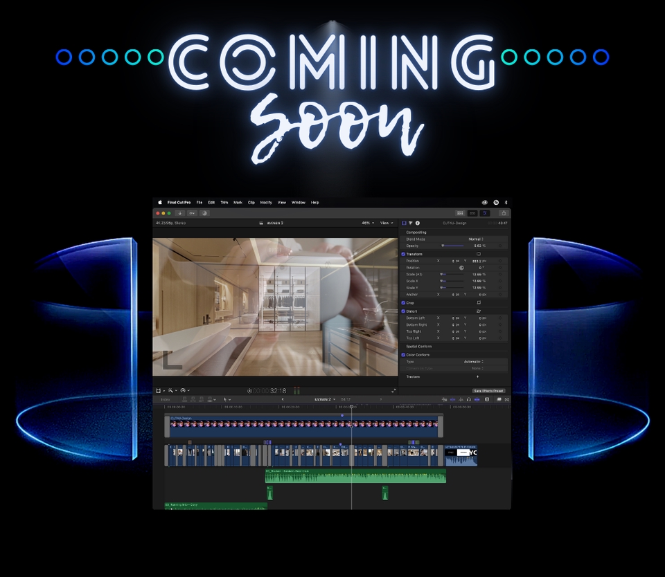The image size is (665, 577).
Task: Toggle viewer full screen arrows icon
Action: [393, 391]
